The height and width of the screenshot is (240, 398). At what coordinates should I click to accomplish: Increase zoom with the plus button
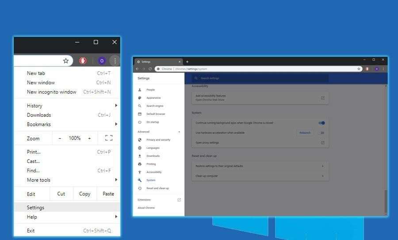[89, 138]
